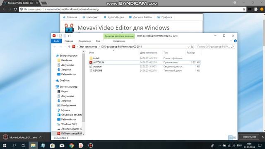
Task: Open OneDrive in navigation pane
Action: pos(65,81)
